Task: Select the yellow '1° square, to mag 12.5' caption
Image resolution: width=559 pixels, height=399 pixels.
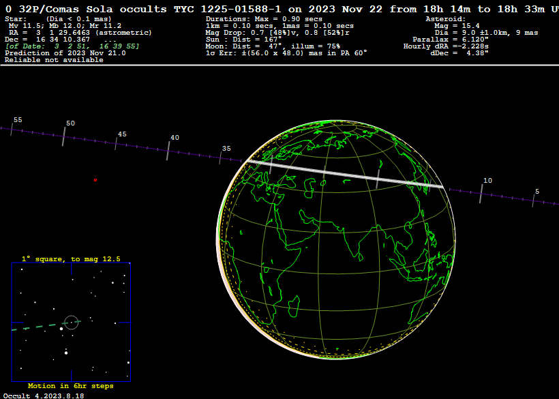Action: pyautogui.click(x=71, y=259)
